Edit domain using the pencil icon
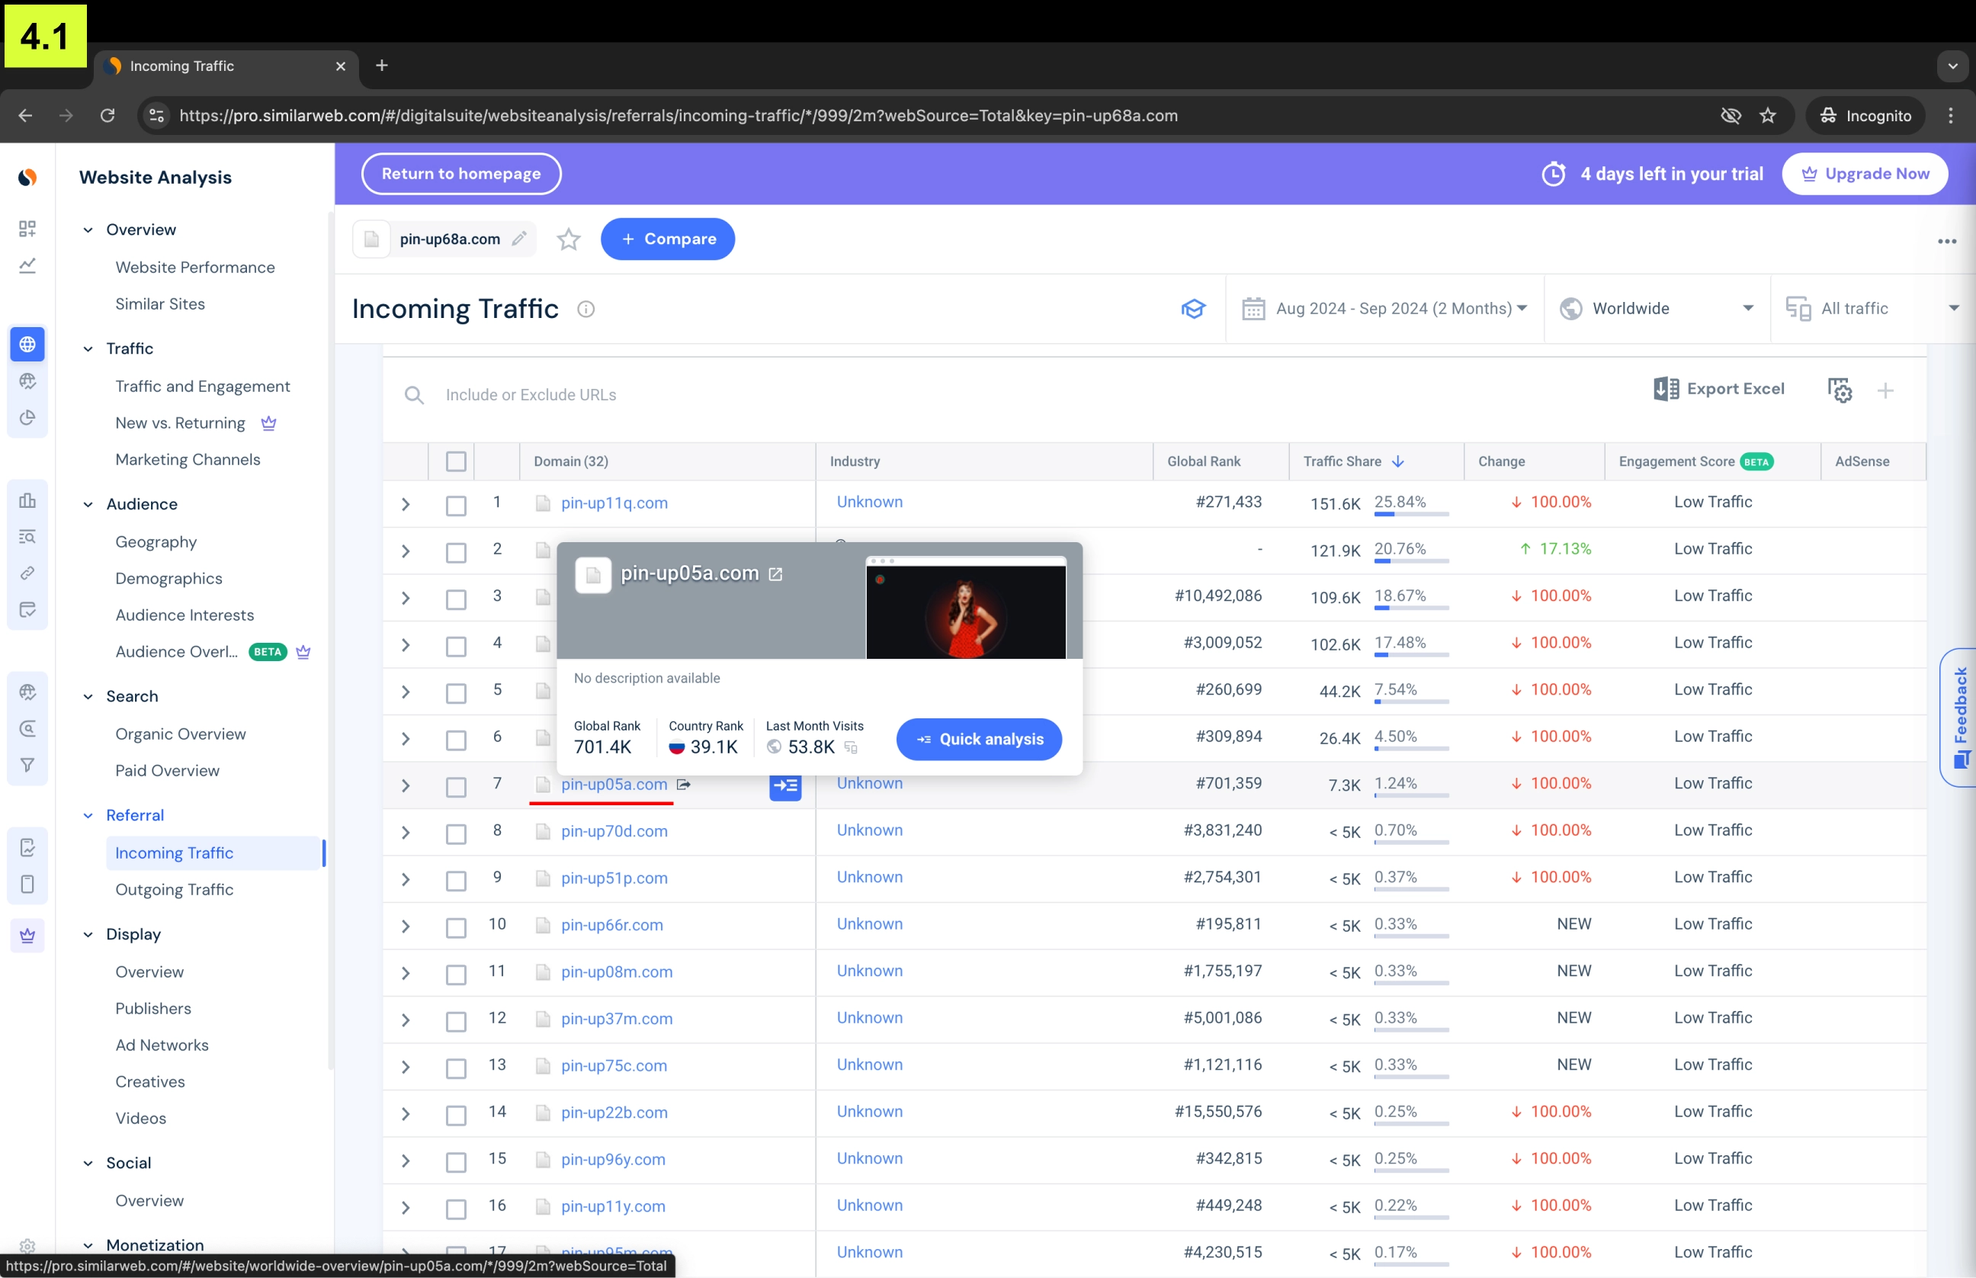 (519, 239)
